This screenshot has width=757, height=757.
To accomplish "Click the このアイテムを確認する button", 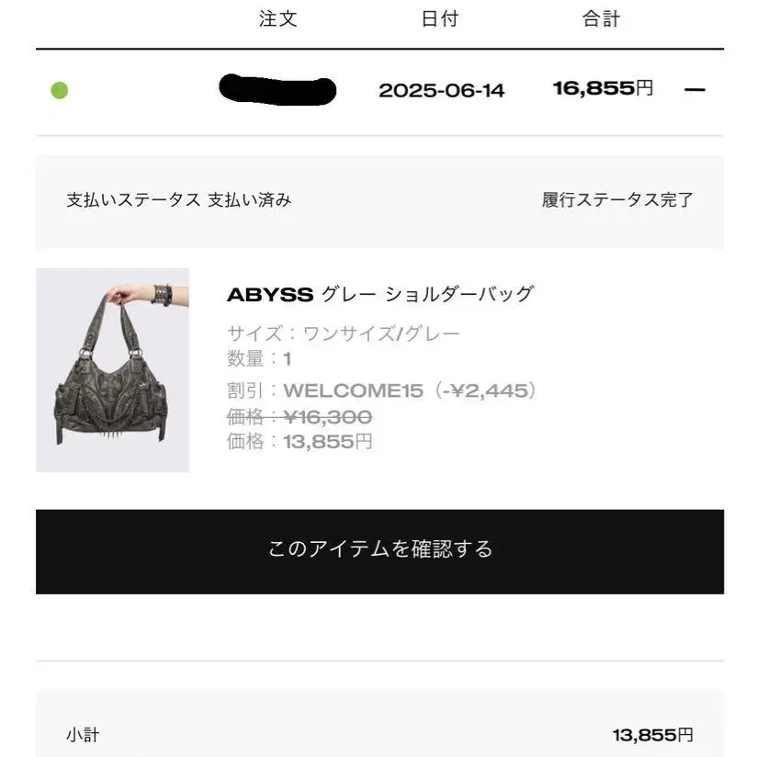I will (x=379, y=551).
